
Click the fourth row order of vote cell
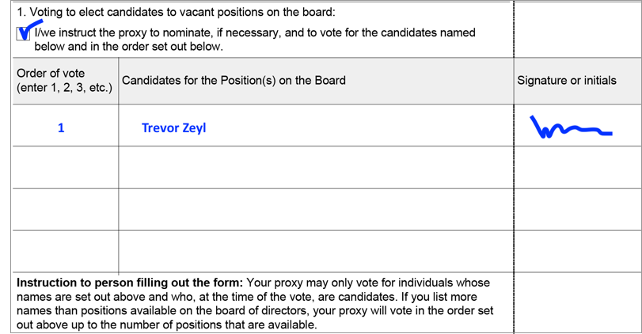pos(66,252)
